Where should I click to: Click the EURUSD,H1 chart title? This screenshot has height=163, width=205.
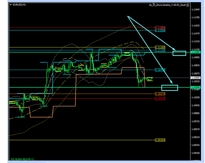[x=19, y=5]
